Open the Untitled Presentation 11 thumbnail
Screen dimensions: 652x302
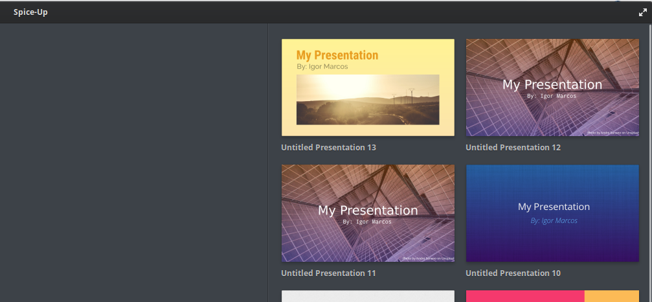pyautogui.click(x=368, y=213)
